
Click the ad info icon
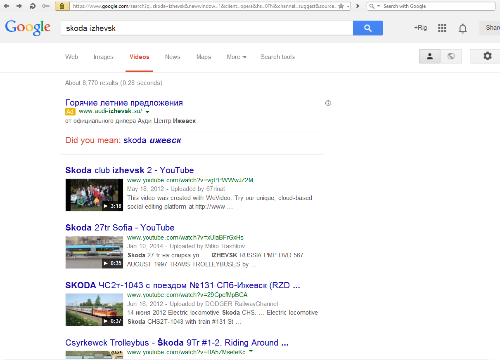(x=328, y=103)
